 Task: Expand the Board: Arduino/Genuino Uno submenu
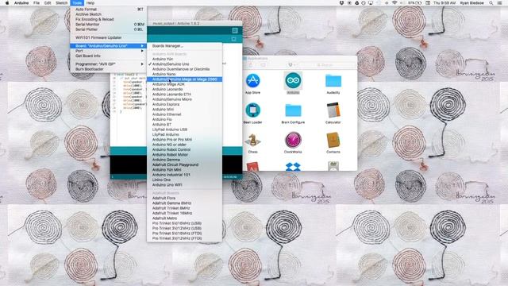pyautogui.click(x=109, y=46)
